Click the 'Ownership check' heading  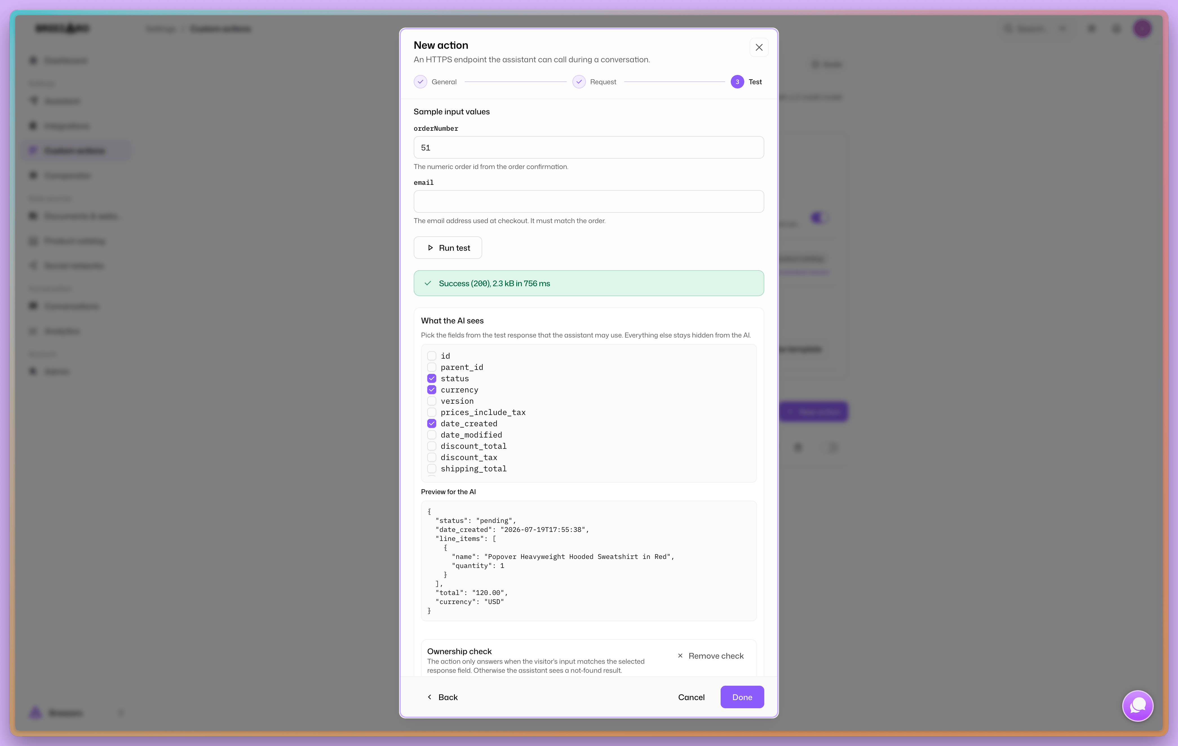click(x=459, y=651)
